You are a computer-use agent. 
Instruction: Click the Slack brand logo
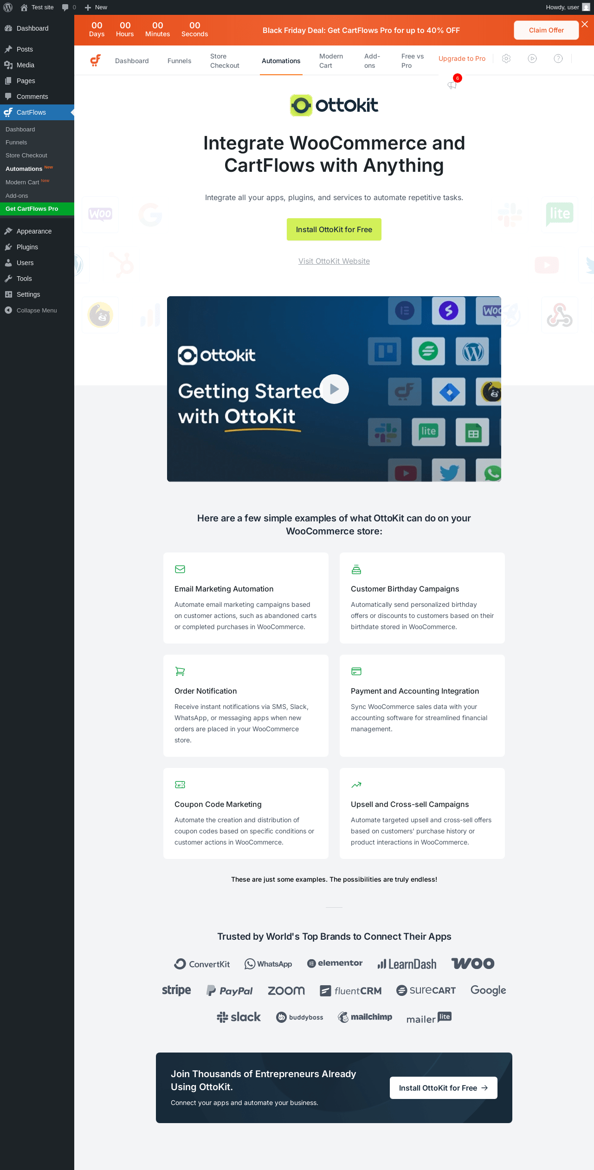click(239, 1017)
